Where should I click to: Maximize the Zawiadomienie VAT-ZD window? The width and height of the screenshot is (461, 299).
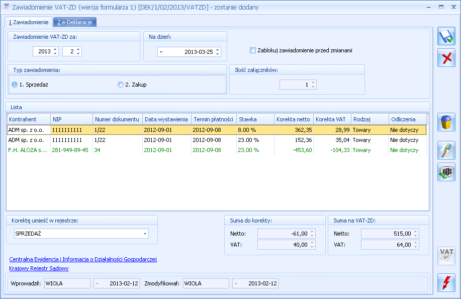pyautogui.click(x=441, y=7)
